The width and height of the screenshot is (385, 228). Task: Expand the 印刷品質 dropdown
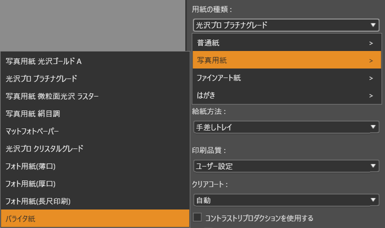point(286,165)
